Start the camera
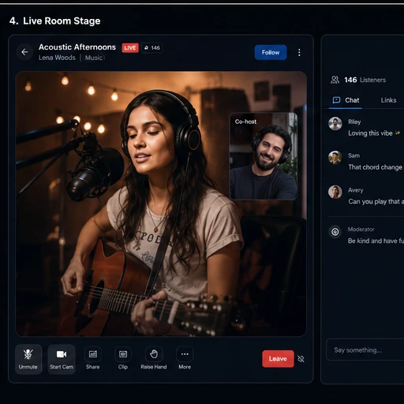This screenshot has height=404, width=404. pos(62,359)
